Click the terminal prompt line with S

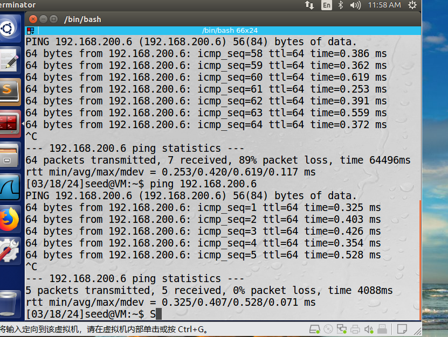(x=93, y=314)
